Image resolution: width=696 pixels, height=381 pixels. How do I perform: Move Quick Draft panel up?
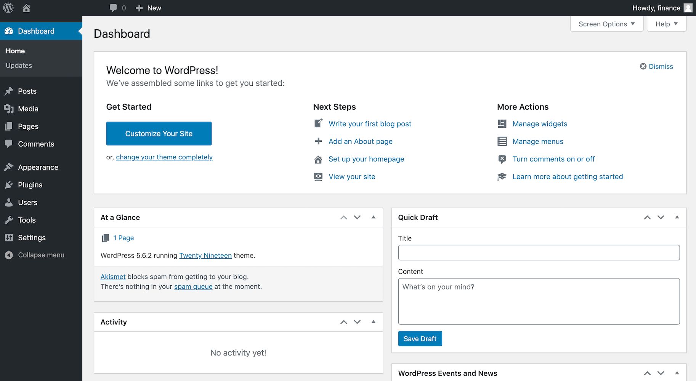click(x=647, y=218)
